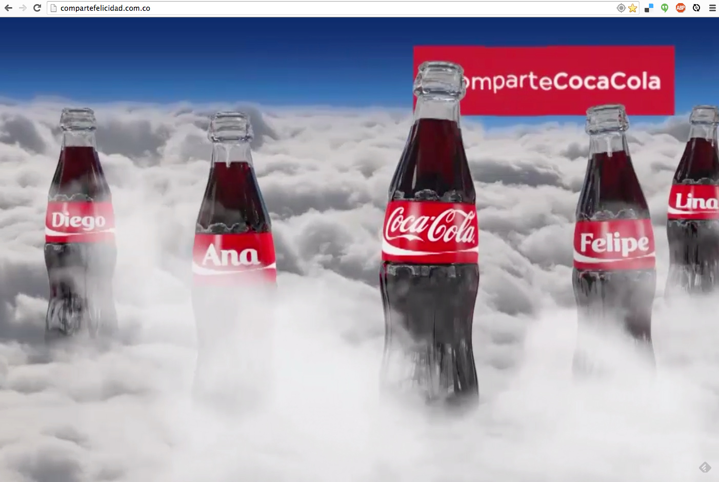Viewport: 719px width, 482px height.
Task: Bookmark this page with the star
Action: click(x=633, y=8)
